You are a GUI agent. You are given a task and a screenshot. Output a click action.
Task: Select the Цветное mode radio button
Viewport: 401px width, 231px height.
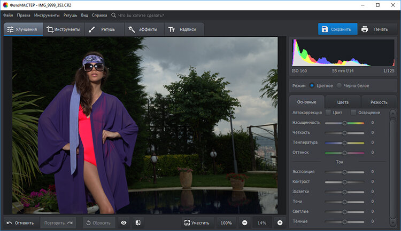(312, 85)
